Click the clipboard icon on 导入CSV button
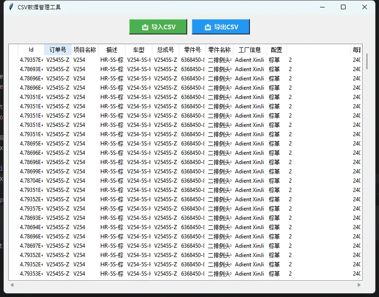 (145, 27)
